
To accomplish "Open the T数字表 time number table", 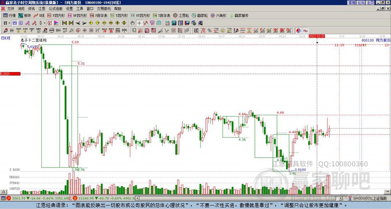I will 162,15.
